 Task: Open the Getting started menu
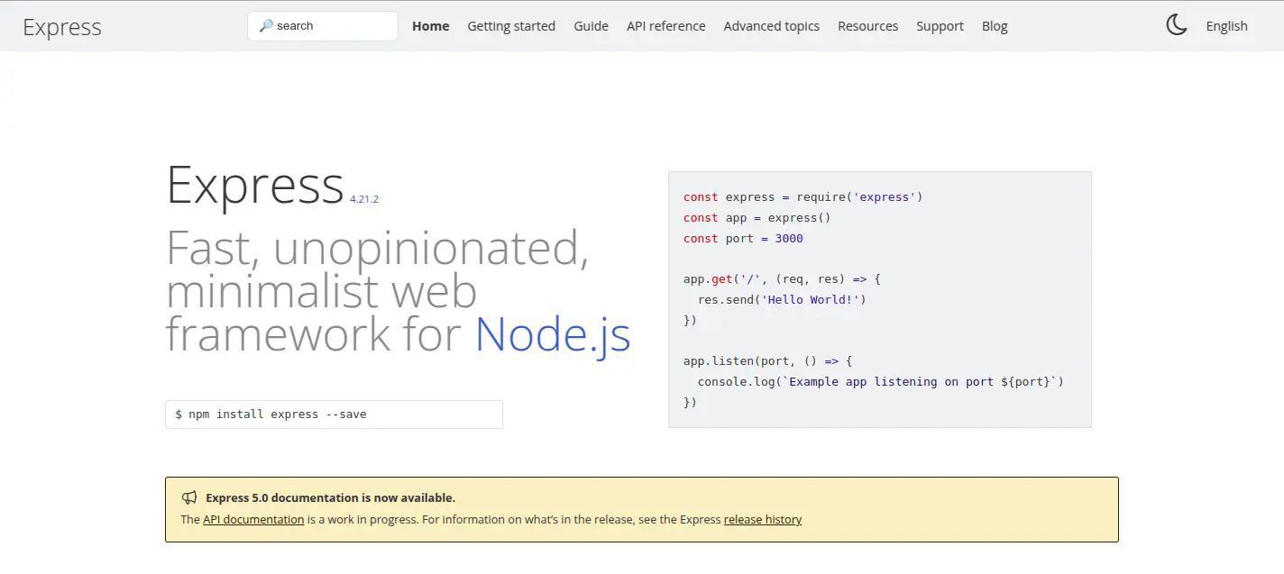[511, 26]
